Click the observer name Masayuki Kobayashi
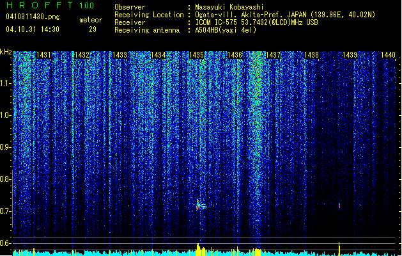The image size is (402, 256). [229, 7]
